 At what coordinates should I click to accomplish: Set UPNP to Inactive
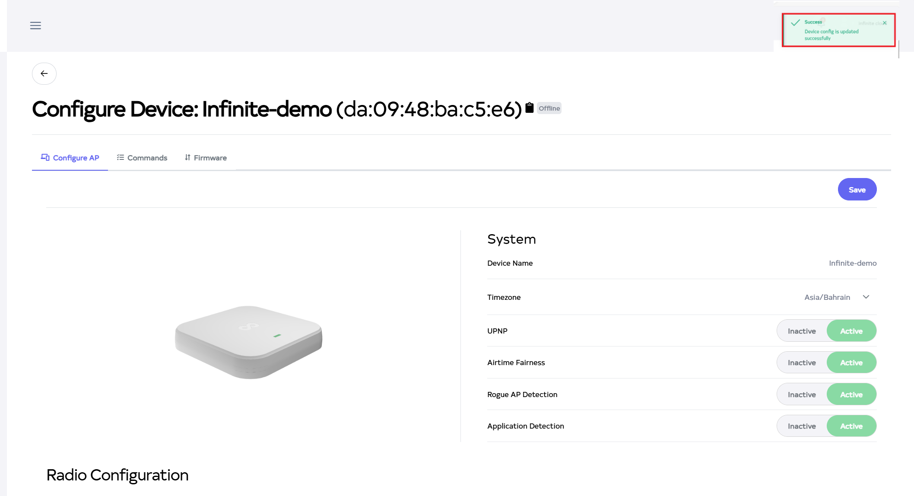pyautogui.click(x=802, y=331)
